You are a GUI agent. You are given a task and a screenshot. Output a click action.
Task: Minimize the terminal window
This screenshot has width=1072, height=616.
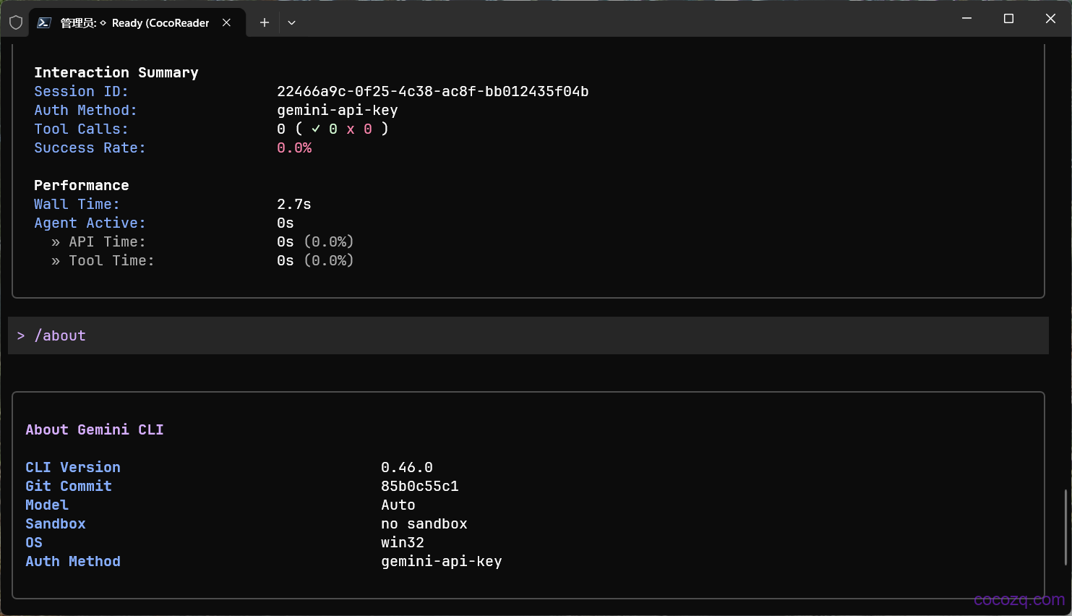tap(966, 19)
